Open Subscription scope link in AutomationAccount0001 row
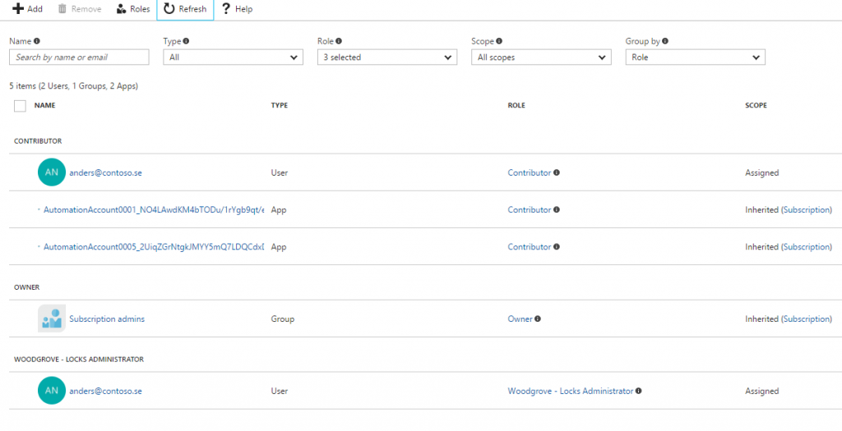 [x=806, y=209]
